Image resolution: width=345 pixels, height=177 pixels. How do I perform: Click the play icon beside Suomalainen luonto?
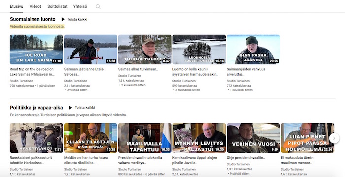63,19
